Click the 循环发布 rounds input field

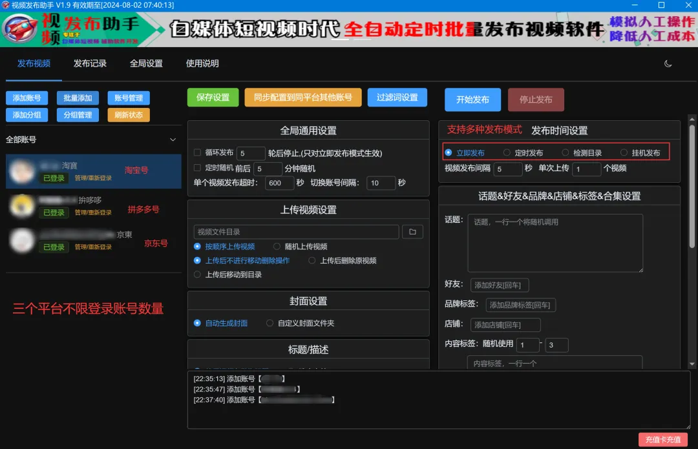pyautogui.click(x=251, y=153)
